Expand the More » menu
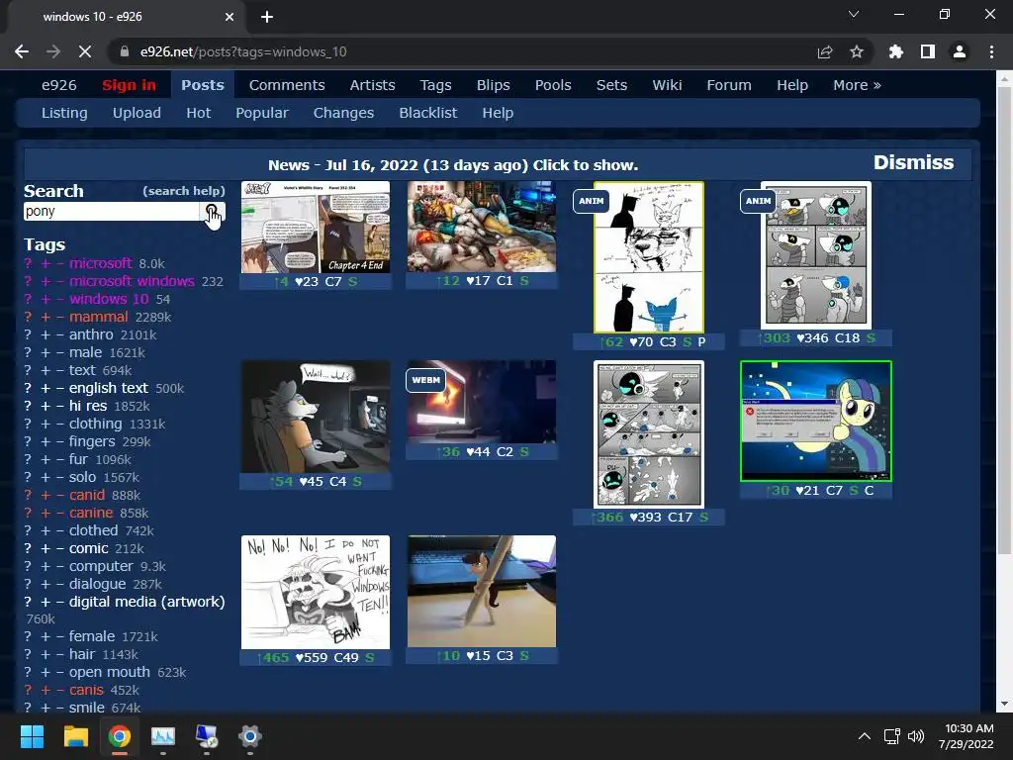The width and height of the screenshot is (1013, 760). (x=857, y=85)
